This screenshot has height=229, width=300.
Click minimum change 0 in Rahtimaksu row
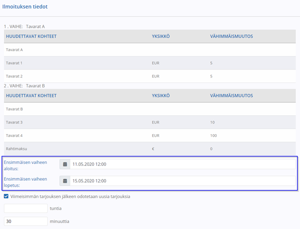[211, 149]
